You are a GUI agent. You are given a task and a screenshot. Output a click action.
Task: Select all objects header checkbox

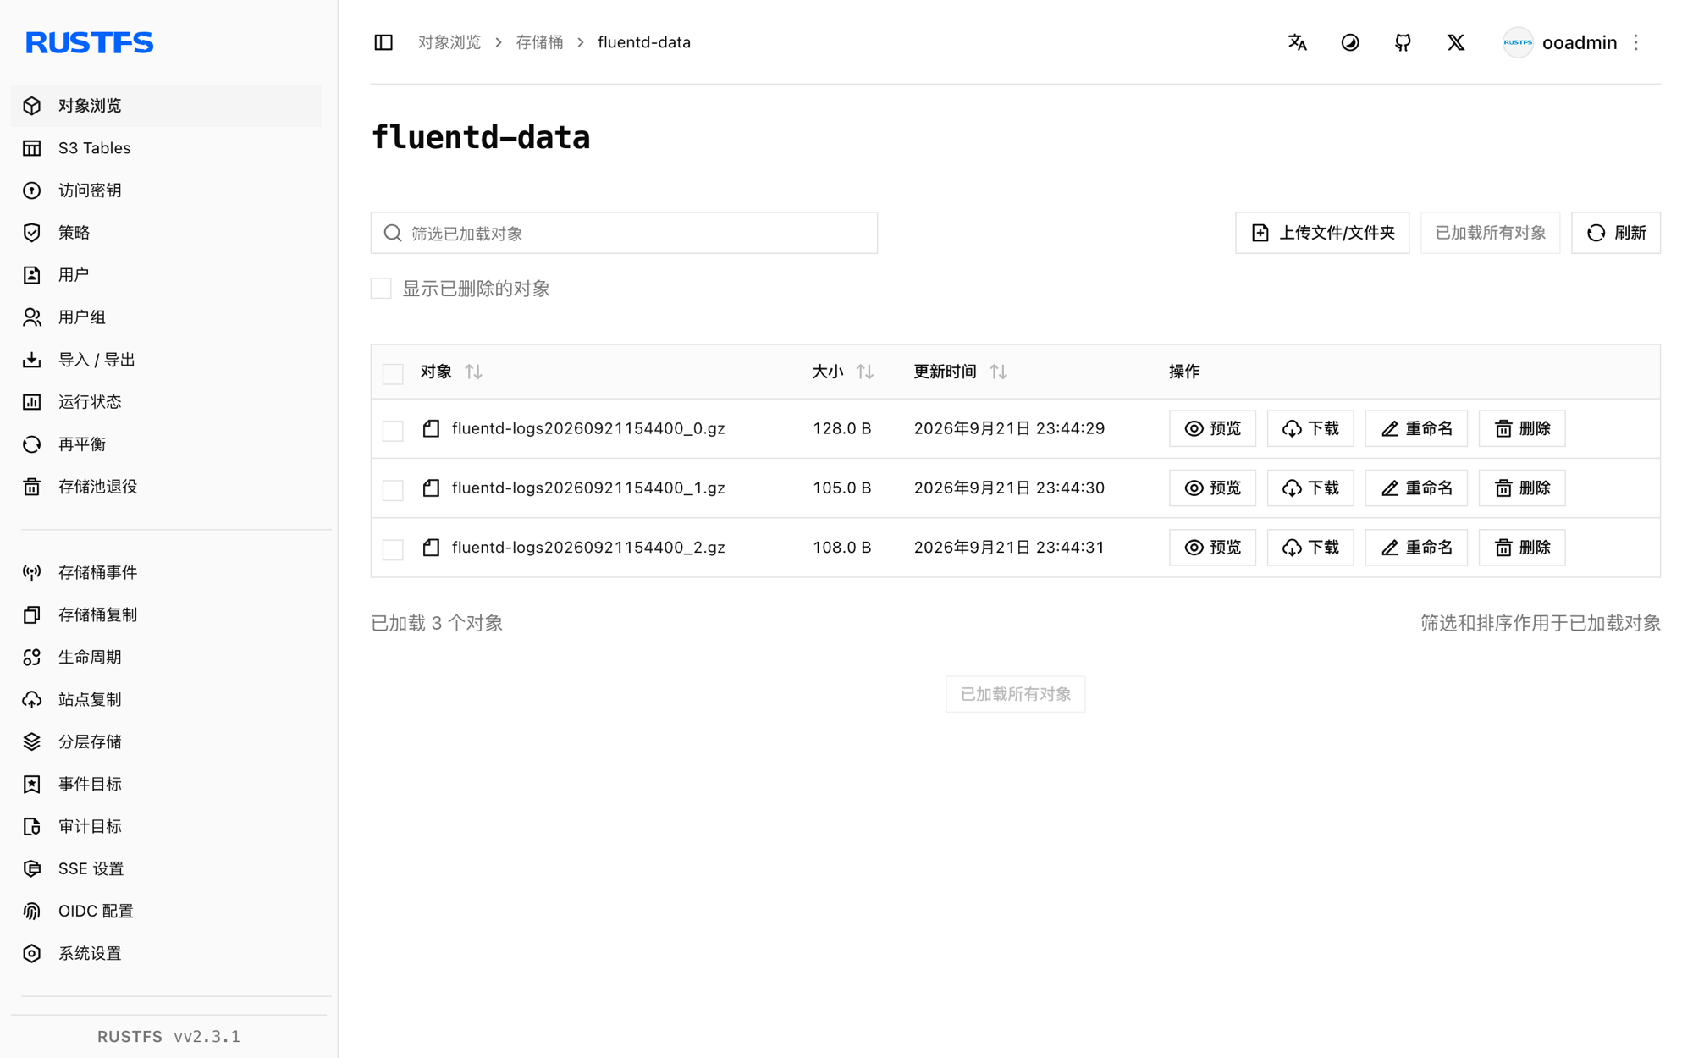click(x=393, y=373)
